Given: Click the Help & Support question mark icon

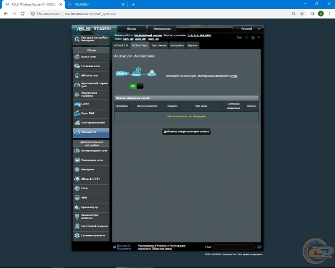Looking at the screenshot, I should click(x=114, y=247).
